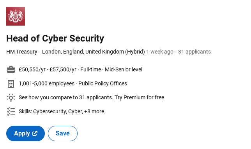Click the skills checklist icon

(x=11, y=111)
